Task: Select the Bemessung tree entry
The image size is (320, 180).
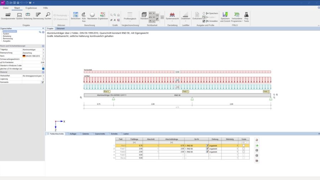Action: click(x=8, y=38)
